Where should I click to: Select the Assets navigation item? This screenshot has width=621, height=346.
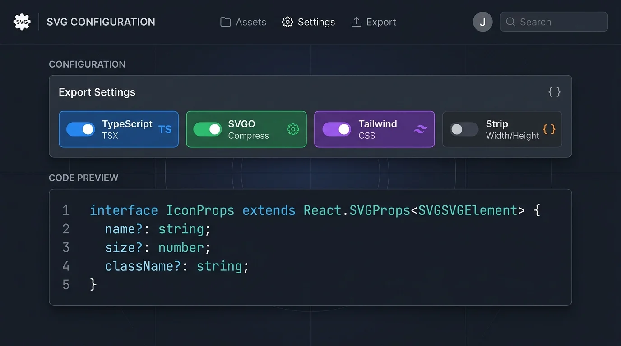(251, 22)
